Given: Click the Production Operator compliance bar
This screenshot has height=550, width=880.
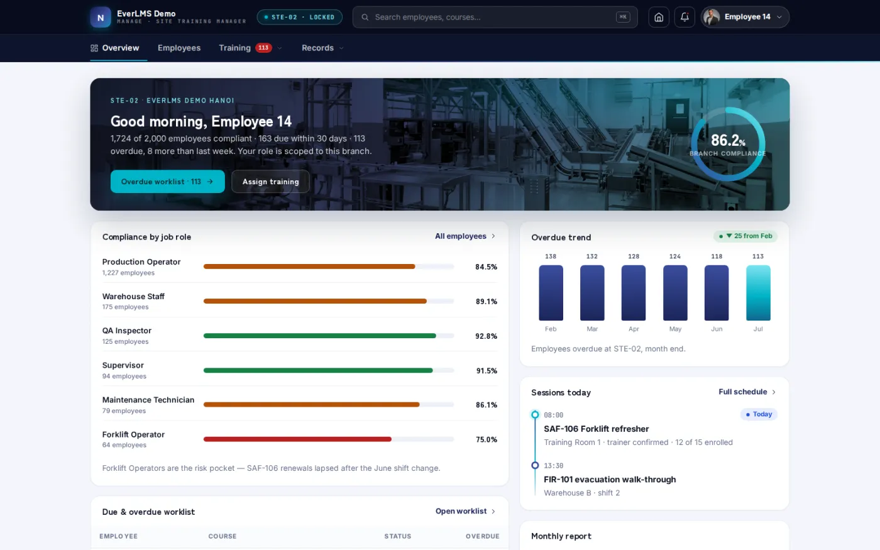Looking at the screenshot, I should pyautogui.click(x=329, y=267).
